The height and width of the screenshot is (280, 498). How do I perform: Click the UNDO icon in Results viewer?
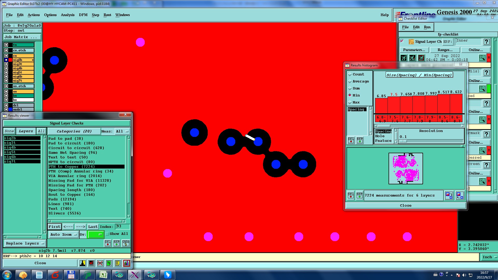point(126,243)
